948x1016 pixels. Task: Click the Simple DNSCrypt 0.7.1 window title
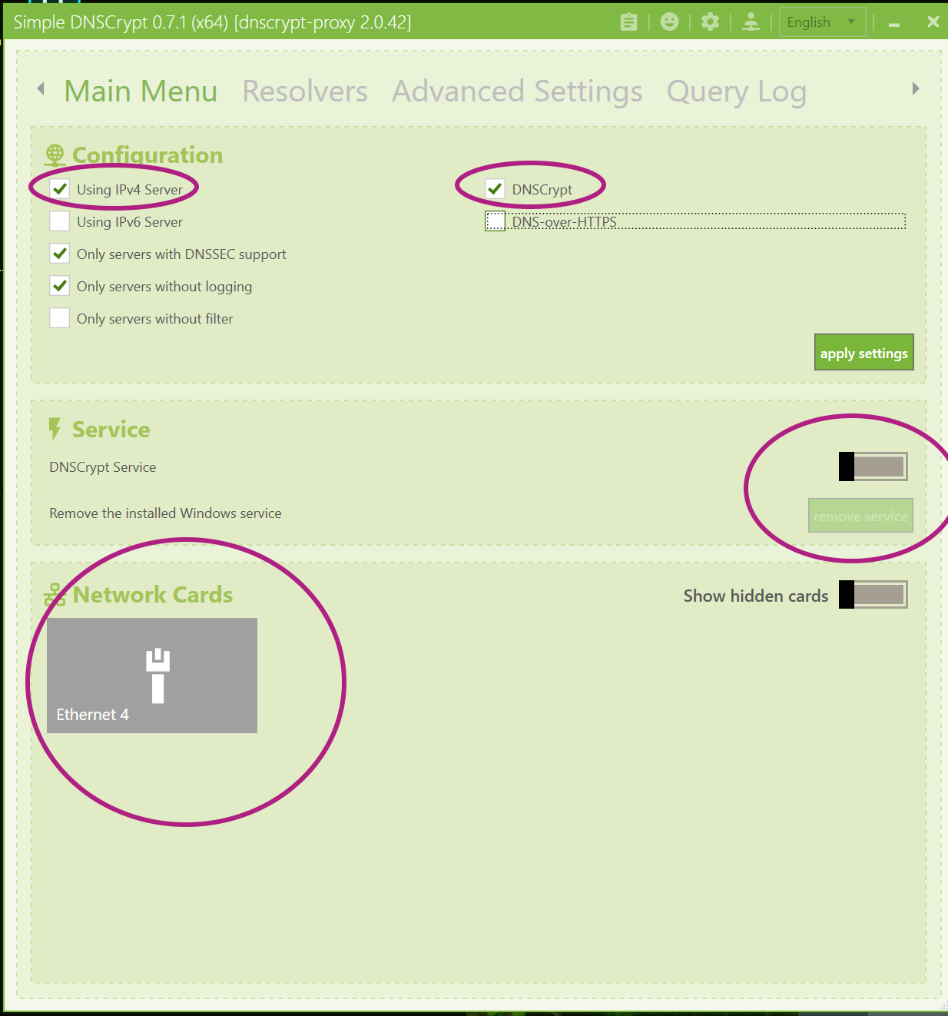pos(212,22)
